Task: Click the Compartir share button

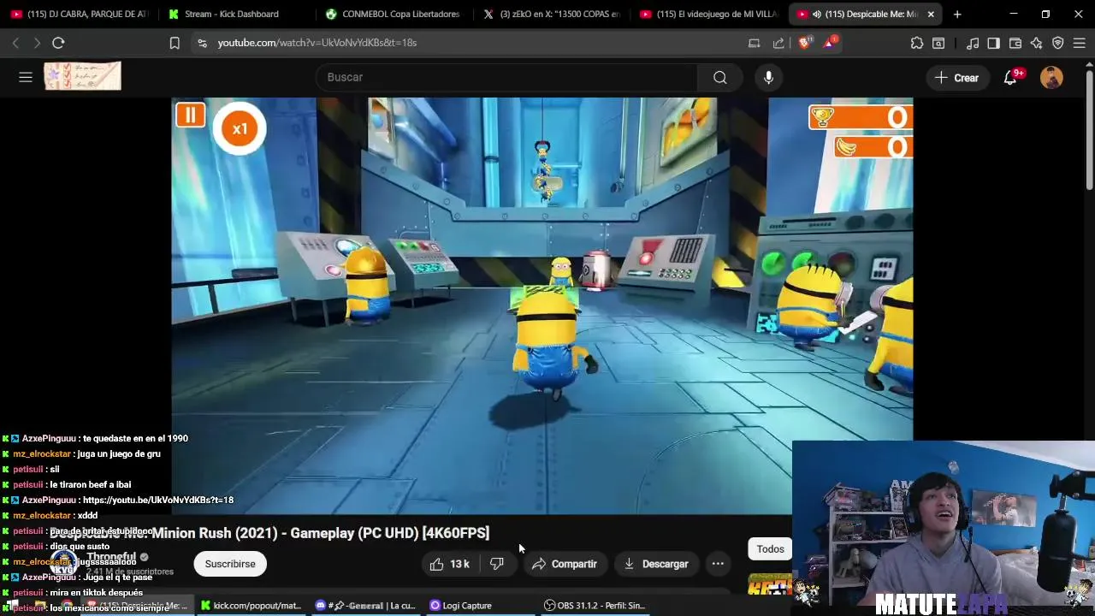Action: (565, 564)
